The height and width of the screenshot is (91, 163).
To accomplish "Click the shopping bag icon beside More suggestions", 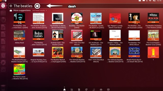I will pos(11,10).
